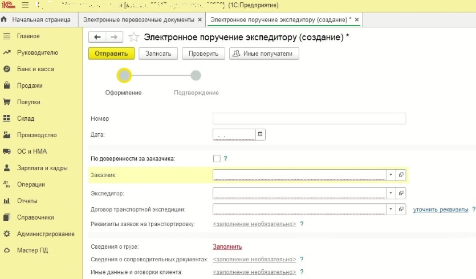Open calendar picker for Дата
Viewport: 476px width, 279px height.
click(260, 134)
